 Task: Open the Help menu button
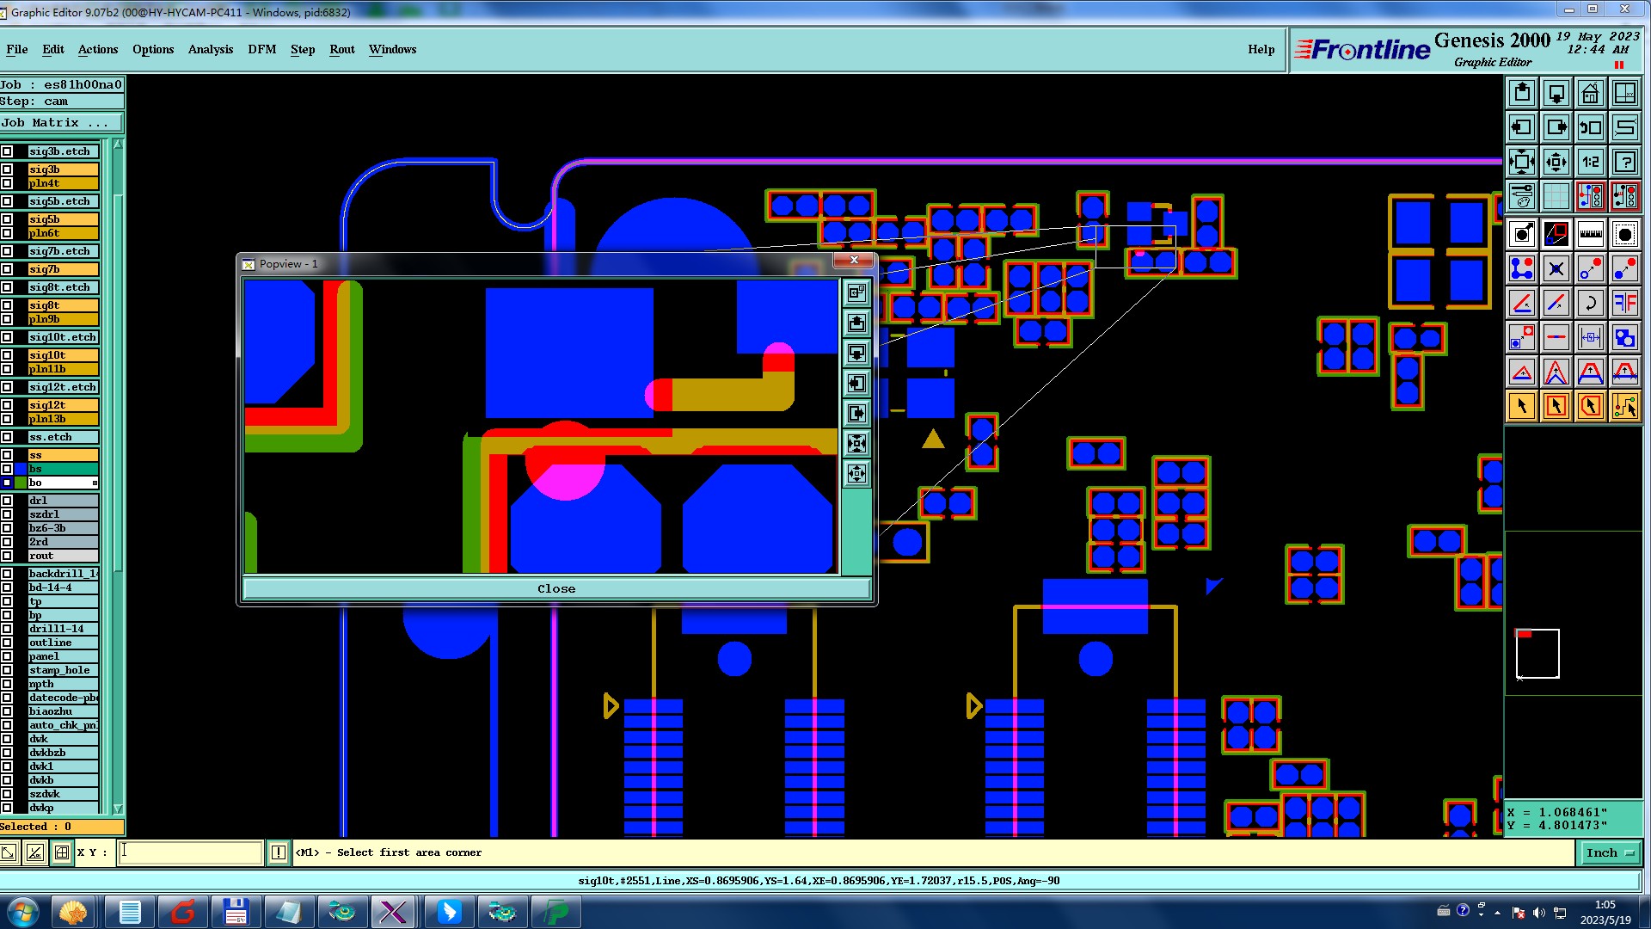point(1261,49)
